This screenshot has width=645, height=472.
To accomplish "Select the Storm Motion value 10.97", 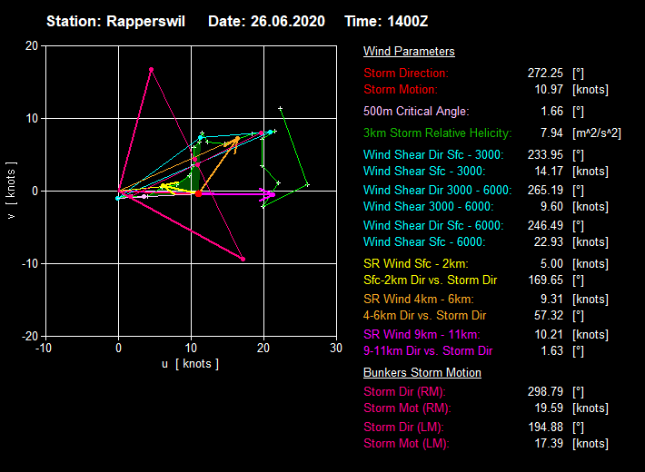I will [546, 89].
